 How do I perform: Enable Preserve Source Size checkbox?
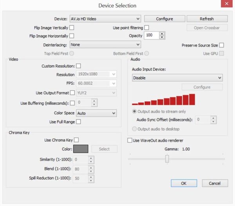tap(221, 45)
